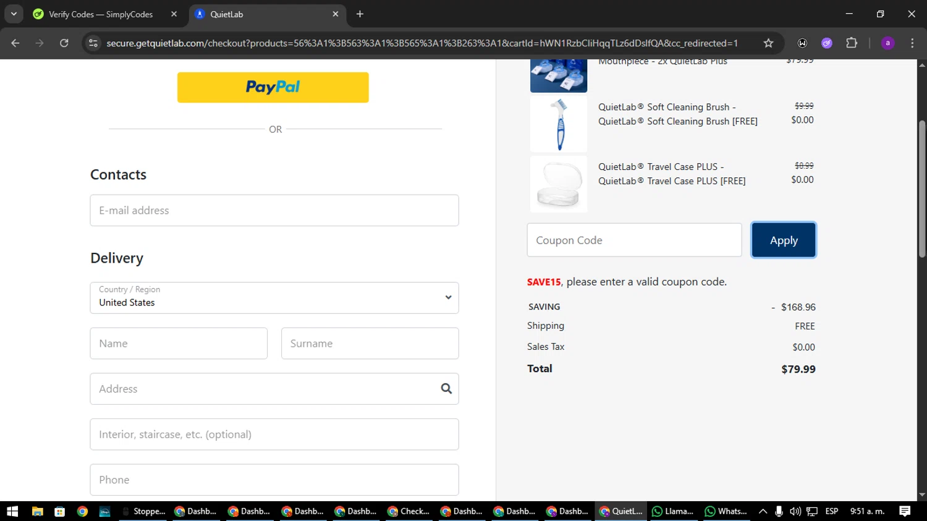Go forward in browser history
Viewport: 927px width, 521px height.
click(40, 43)
